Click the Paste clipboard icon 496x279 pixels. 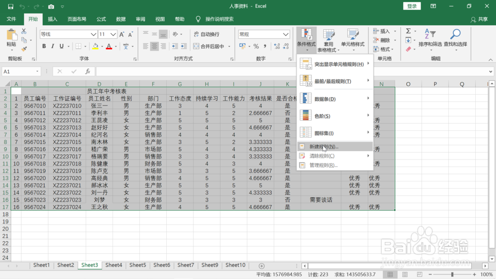pyautogui.click(x=12, y=35)
